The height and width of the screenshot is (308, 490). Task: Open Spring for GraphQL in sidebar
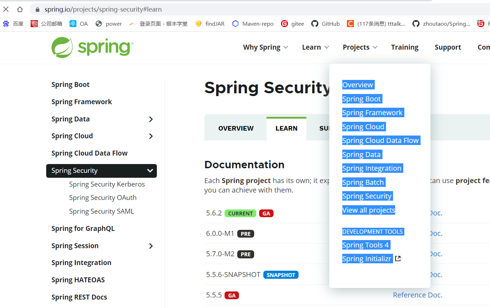[83, 228]
